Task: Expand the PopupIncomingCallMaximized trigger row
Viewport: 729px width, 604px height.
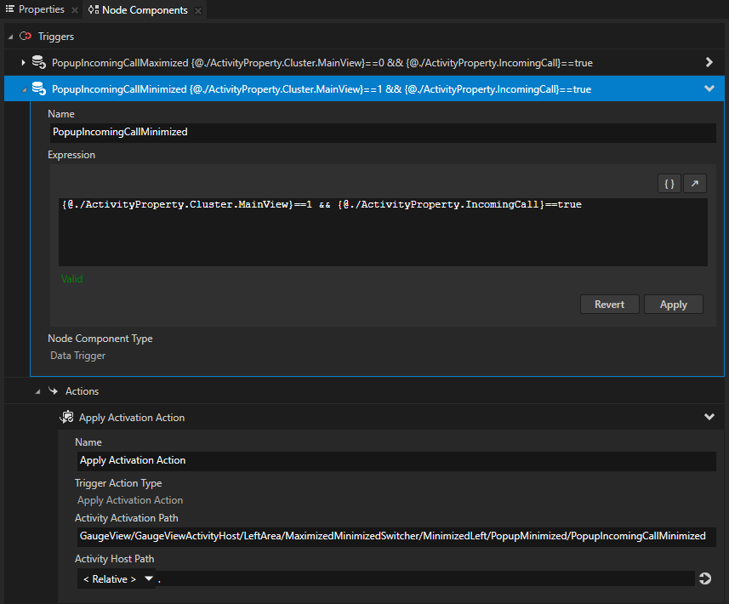Action: [23, 62]
